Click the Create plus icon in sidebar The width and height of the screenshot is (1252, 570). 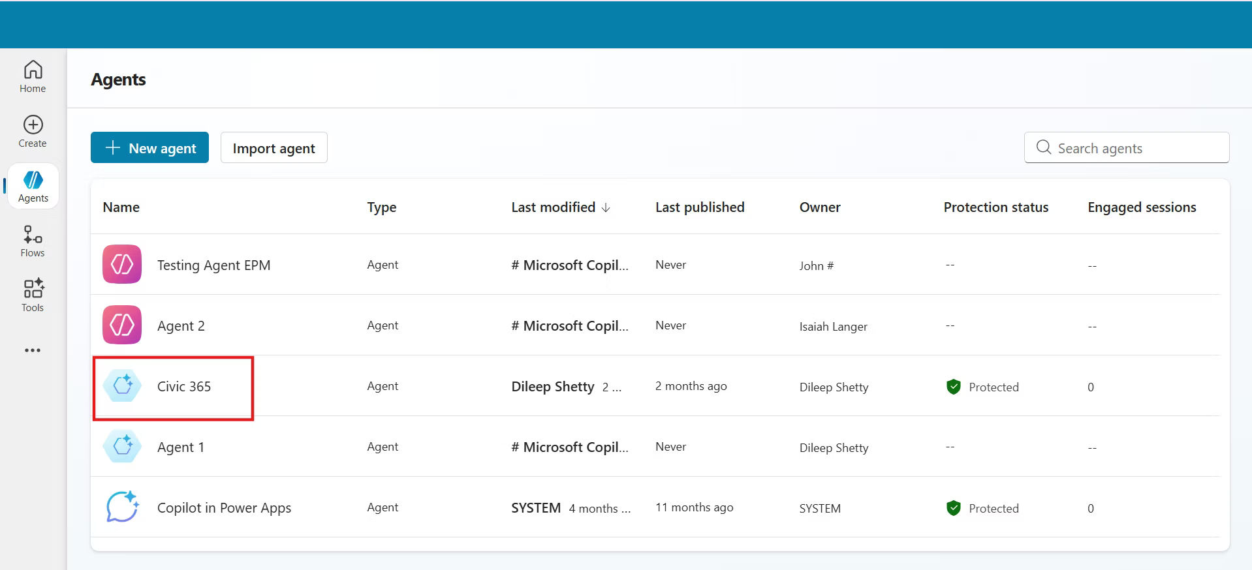(x=33, y=125)
